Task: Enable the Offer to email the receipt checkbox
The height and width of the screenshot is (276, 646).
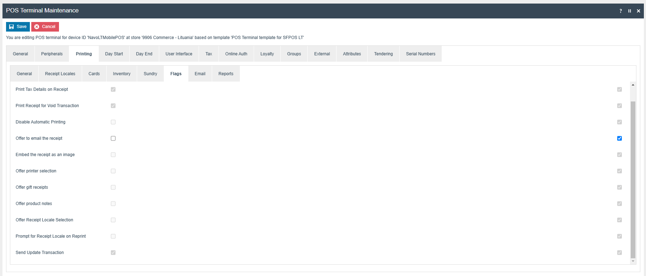Action: point(113,138)
